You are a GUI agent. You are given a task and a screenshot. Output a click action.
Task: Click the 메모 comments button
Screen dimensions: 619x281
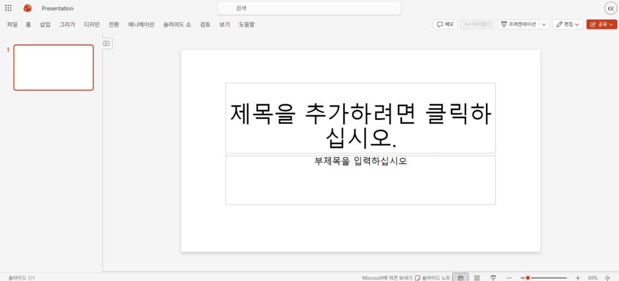446,24
